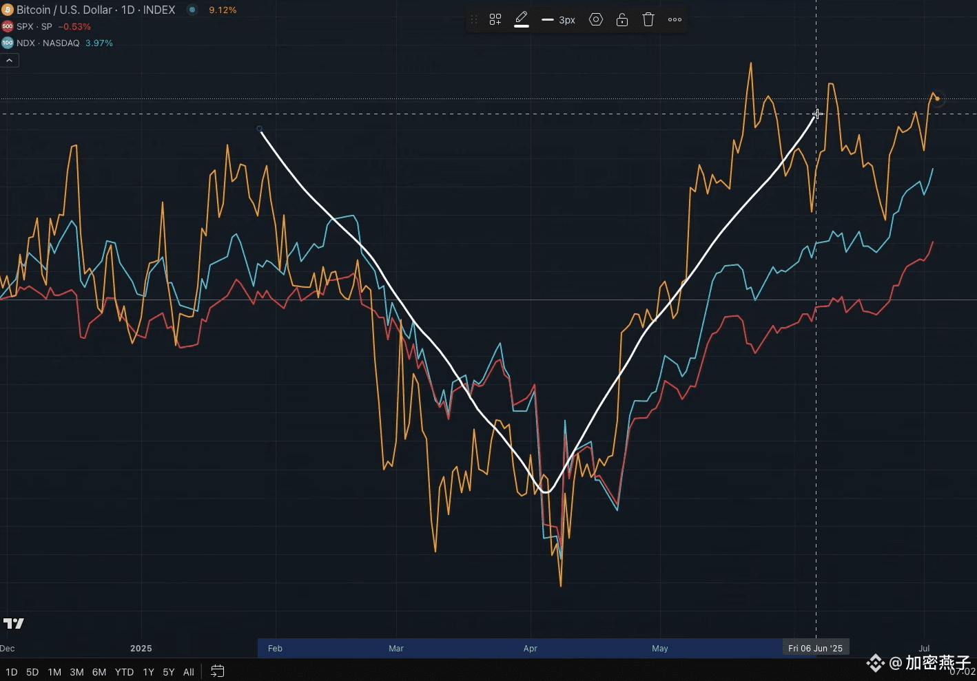Set the range to 5Y
Image resolution: width=977 pixels, height=681 pixels.
169,672
